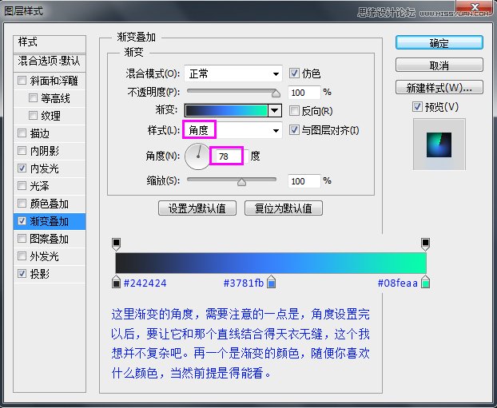Select the 描边 list entry
497x408 pixels.
pyautogui.click(x=50, y=133)
